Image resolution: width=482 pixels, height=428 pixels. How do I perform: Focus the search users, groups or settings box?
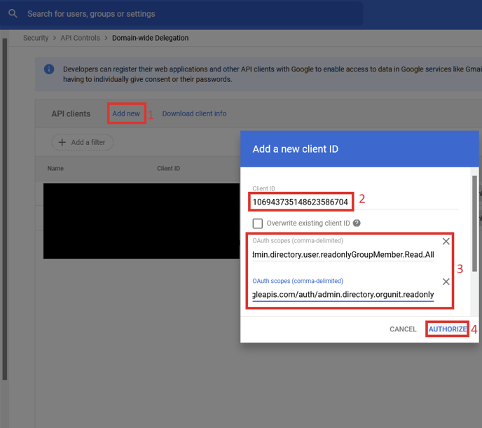click(x=189, y=14)
